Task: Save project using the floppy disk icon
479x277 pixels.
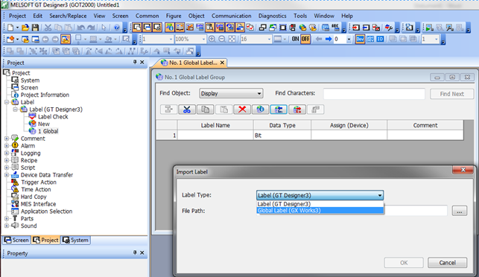Action: coord(35,28)
